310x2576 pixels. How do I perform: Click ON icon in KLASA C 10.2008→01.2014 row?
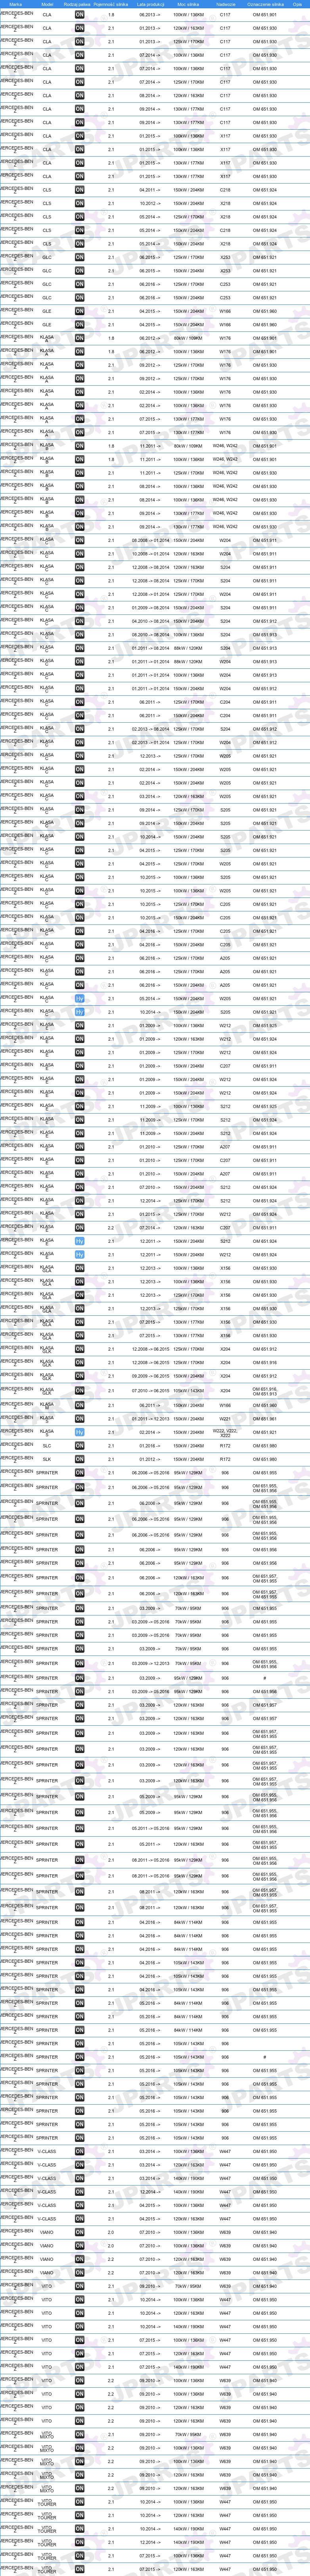click(80, 553)
